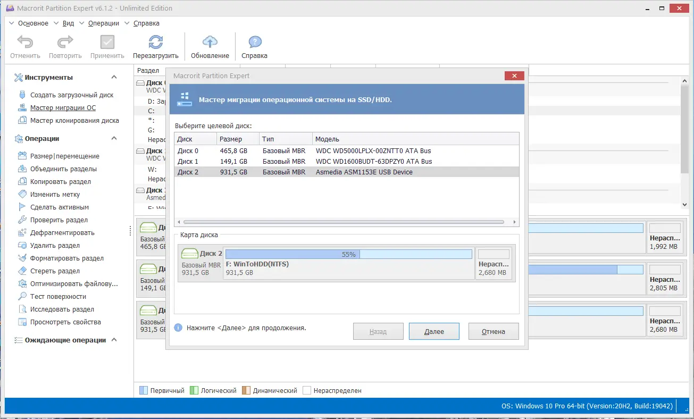Open Мастер клонирования диска link
Screen dimensions: 694x419
74,121
